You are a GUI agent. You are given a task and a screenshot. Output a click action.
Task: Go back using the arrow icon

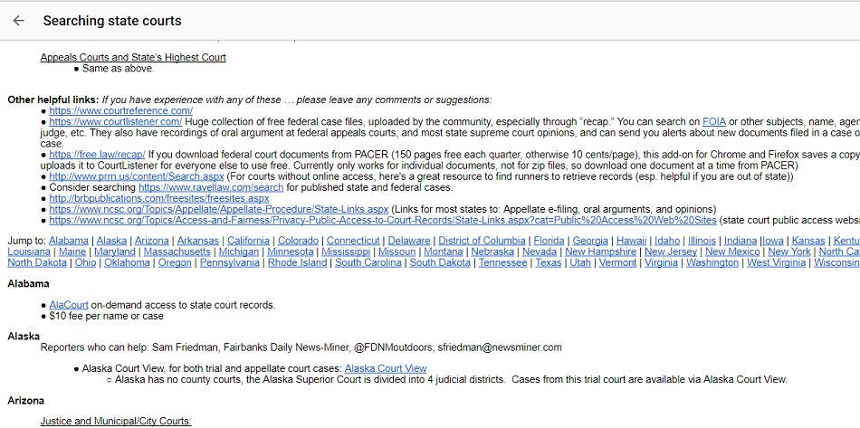tap(19, 21)
